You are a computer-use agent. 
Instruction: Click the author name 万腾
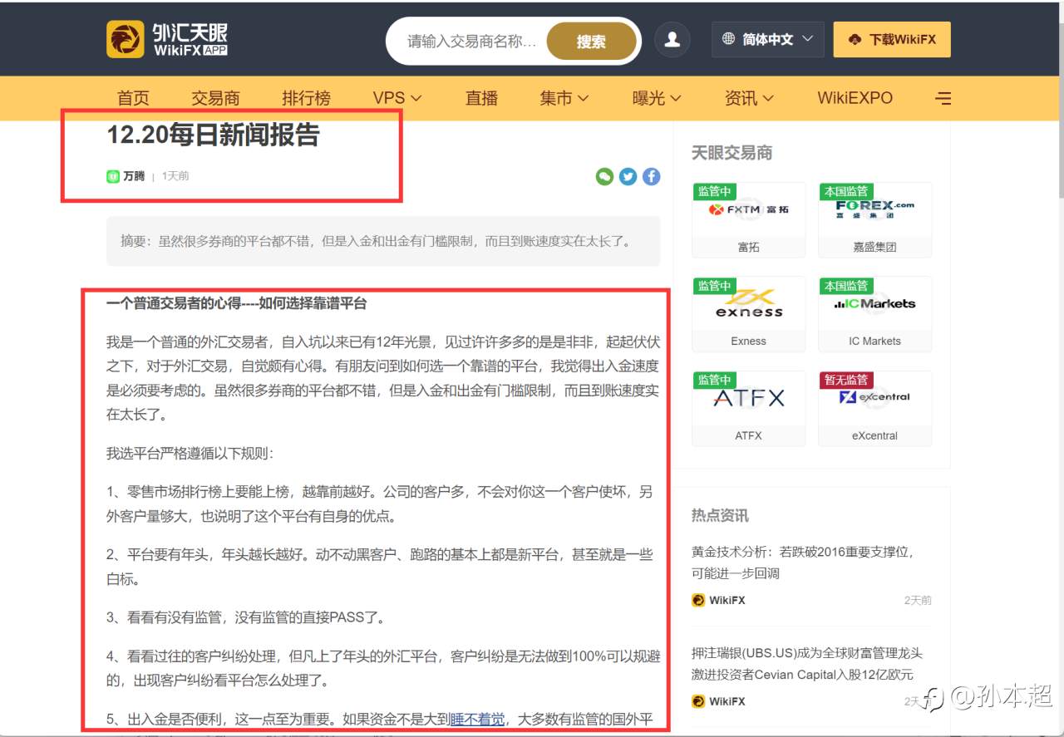(134, 176)
